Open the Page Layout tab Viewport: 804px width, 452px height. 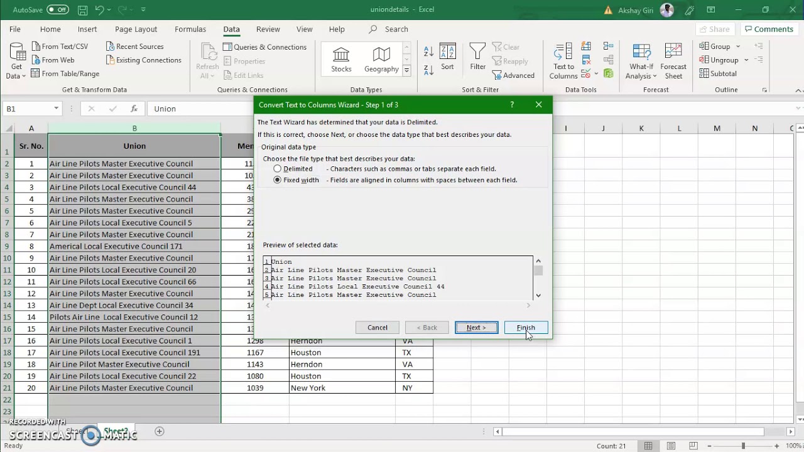click(136, 29)
